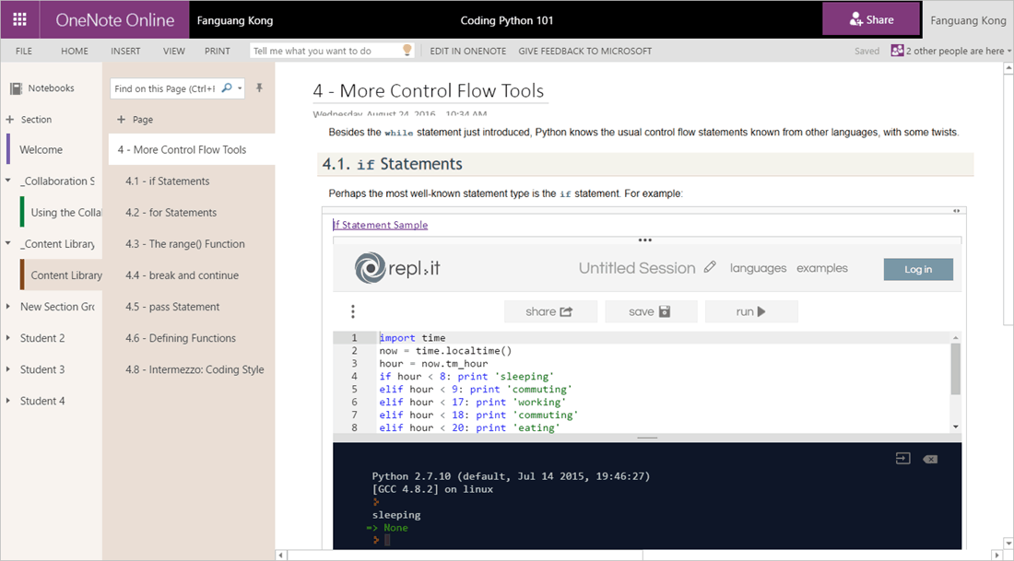Open the If Statement Sample link
This screenshot has height=561, width=1014.
380,225
